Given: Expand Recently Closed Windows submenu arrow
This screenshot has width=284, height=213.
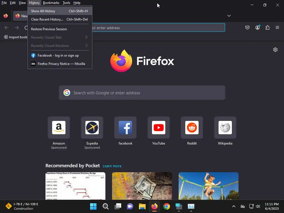Looking at the screenshot, I should [x=87, y=46].
